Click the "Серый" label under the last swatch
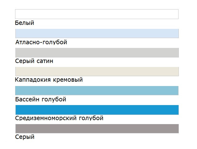The height and width of the screenshot is (149, 197). (25, 137)
